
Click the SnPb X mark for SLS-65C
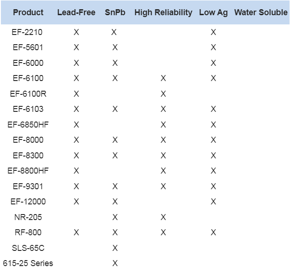[115, 248]
